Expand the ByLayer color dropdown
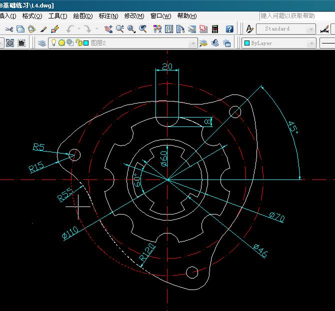Image resolution: width=335 pixels, height=311 pixels. (x=311, y=43)
